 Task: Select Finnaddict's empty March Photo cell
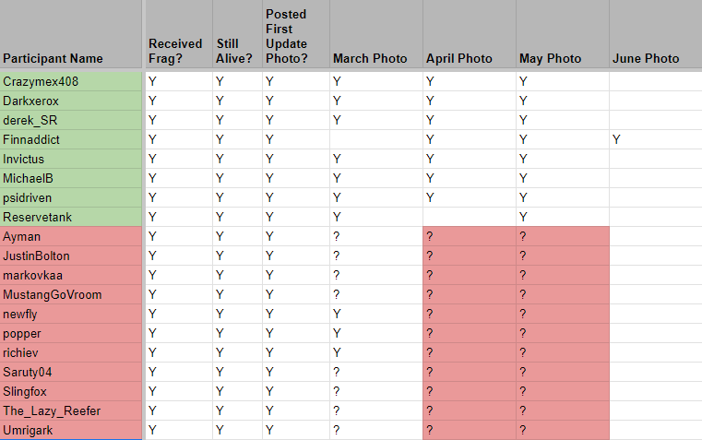pos(375,139)
